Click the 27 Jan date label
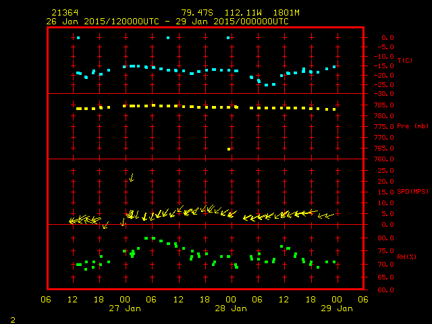Viewport: 432px width, 324px height. (125, 308)
